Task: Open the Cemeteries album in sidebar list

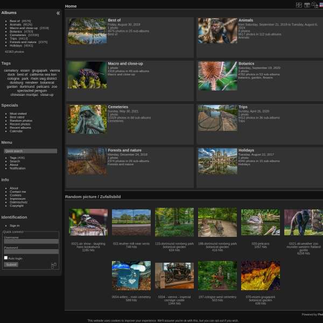Action: click(x=18, y=35)
